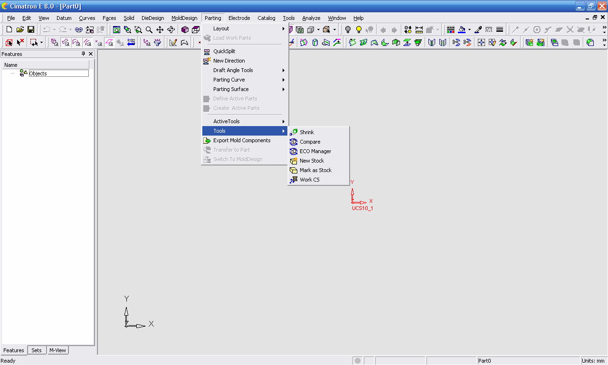This screenshot has height=365, width=608.
Task: Choose QuickSplit from the Parting menu
Action: (x=245, y=51)
